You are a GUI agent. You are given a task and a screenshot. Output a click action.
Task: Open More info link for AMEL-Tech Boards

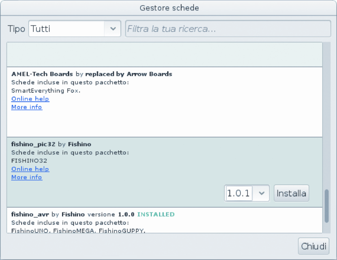pos(27,107)
